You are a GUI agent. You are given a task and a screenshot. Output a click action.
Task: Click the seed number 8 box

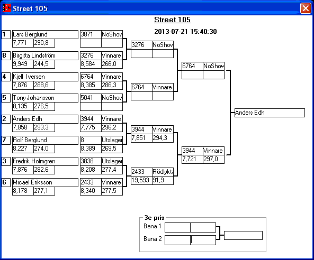pos(6,56)
